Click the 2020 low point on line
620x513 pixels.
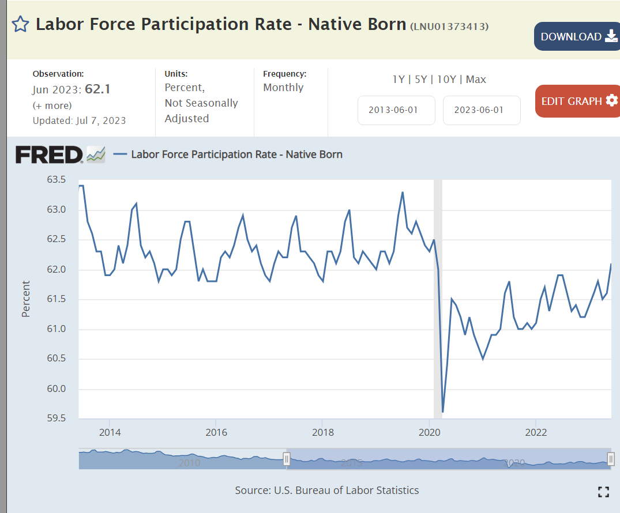(x=442, y=412)
